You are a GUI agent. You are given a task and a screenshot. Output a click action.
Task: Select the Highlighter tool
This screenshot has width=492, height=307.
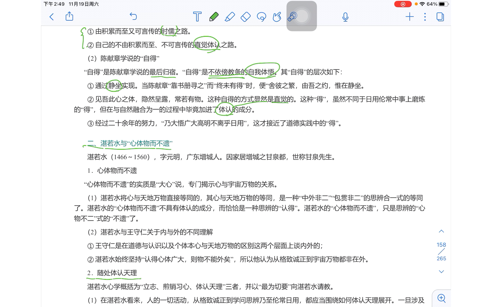[x=230, y=17]
